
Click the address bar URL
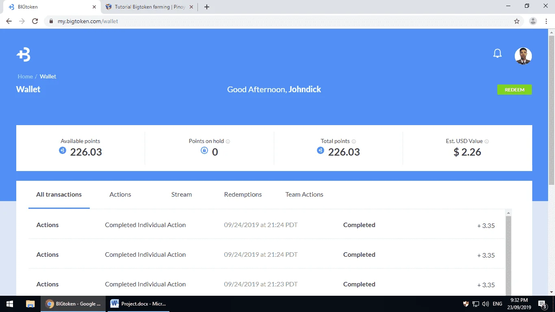coord(88,21)
